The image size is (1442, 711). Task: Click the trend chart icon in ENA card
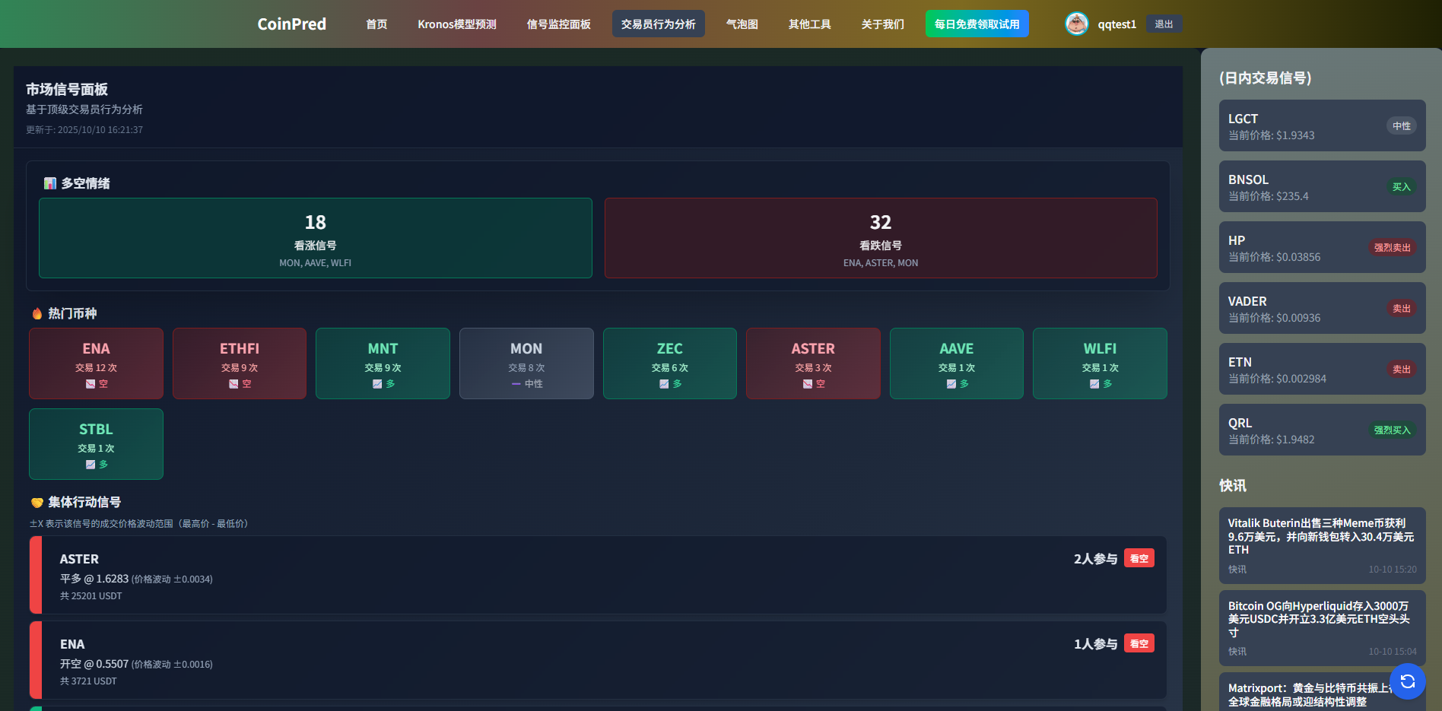91,384
